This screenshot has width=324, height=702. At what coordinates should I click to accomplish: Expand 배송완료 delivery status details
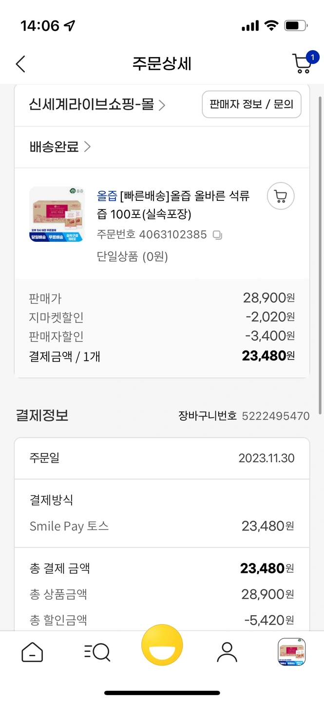(x=60, y=147)
